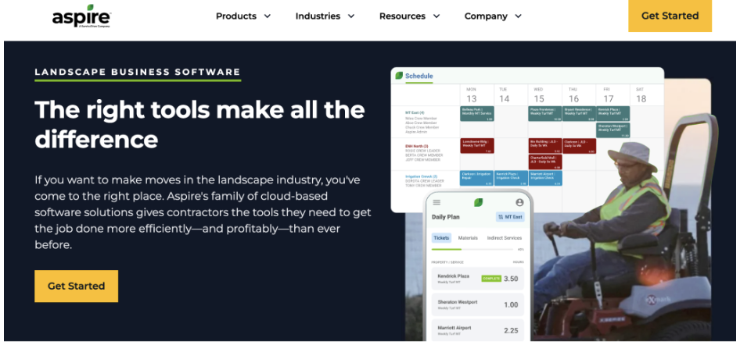
Task: Click the Daily Plan heading
Action: click(x=446, y=217)
